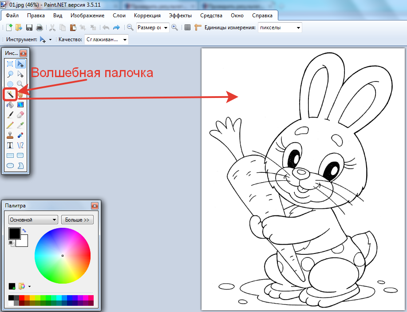This screenshot has width=407, height=312.
Task: Open the Эффекты menu
Action: click(180, 16)
